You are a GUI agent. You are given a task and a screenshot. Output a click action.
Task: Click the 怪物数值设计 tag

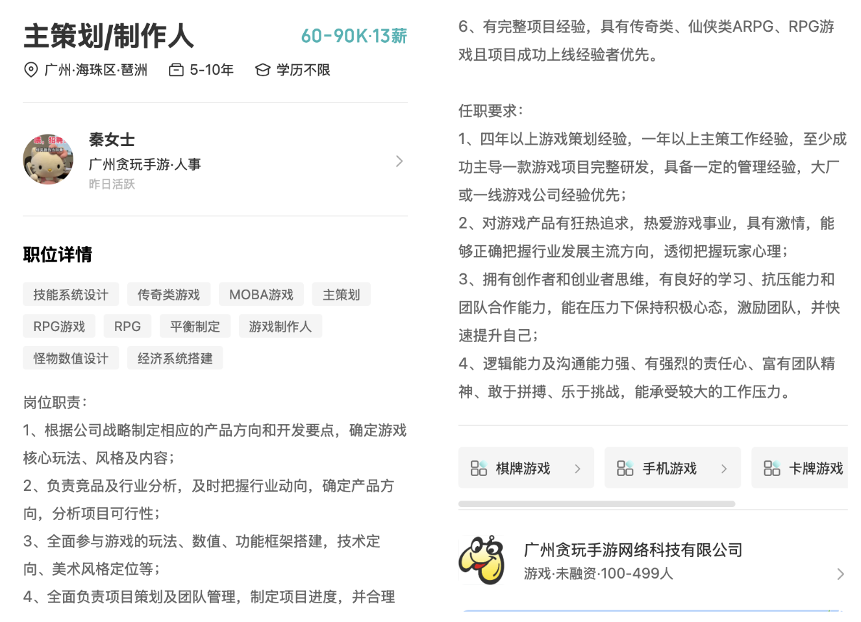coord(71,358)
